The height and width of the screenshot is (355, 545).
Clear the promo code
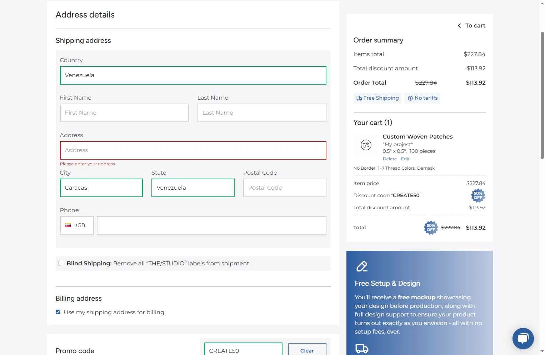pyautogui.click(x=307, y=350)
